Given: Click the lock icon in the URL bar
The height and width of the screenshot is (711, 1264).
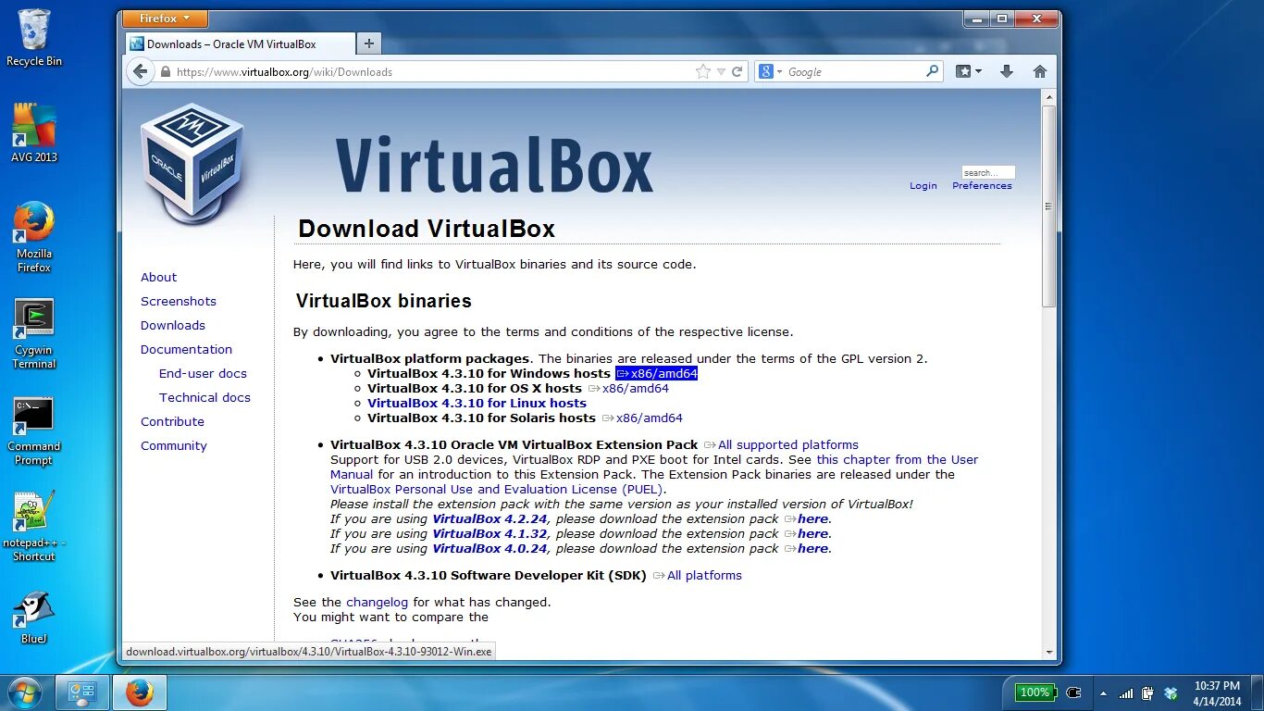Looking at the screenshot, I should click(x=166, y=71).
